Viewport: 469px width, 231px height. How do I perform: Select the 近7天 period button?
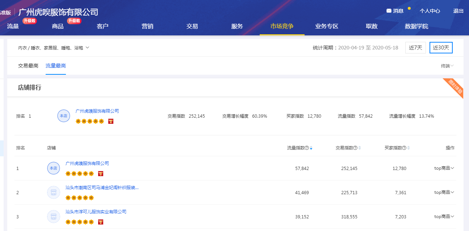(415, 48)
